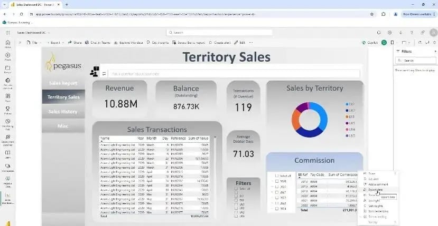Open the help question mark icon

pyautogui.click(x=412, y=33)
